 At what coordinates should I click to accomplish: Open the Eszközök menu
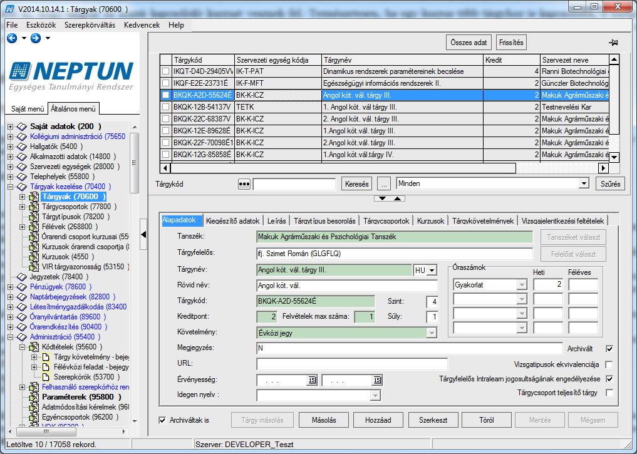(41, 25)
